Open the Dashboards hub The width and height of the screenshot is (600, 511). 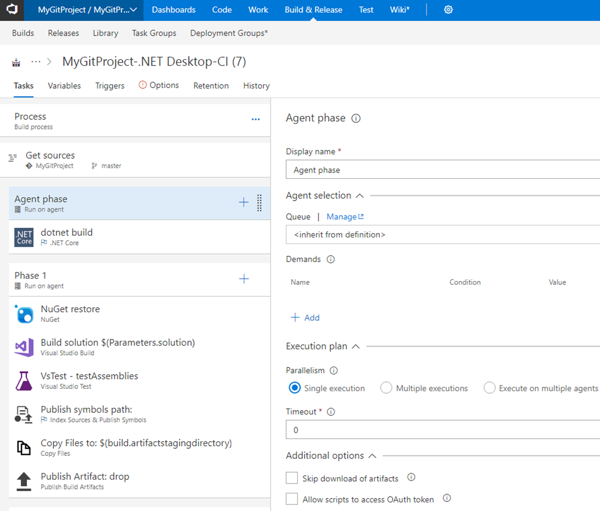click(174, 10)
